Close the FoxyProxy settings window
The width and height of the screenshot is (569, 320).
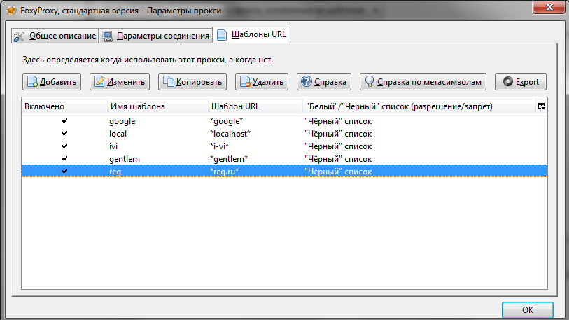click(x=549, y=7)
